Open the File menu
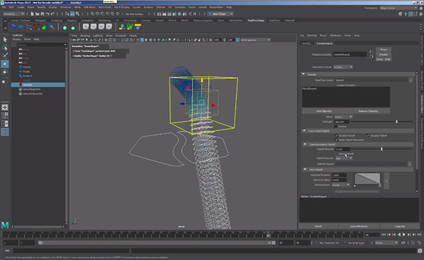The image size is (424, 260). (x=4, y=7)
